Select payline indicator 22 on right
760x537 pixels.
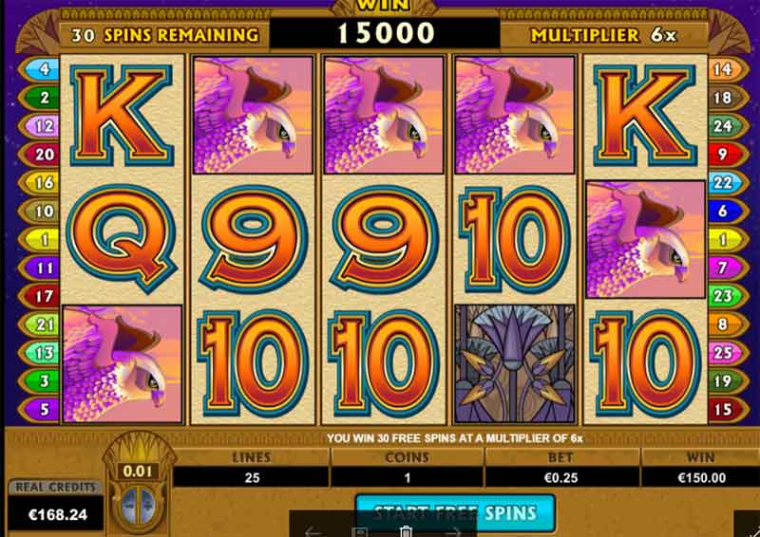pyautogui.click(x=728, y=183)
